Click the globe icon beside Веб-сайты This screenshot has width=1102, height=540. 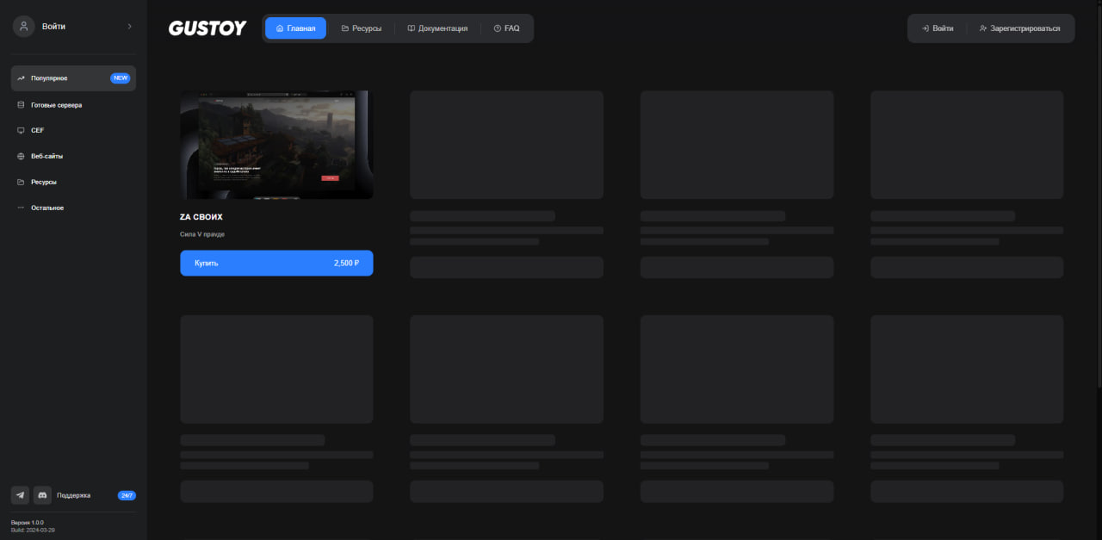coord(22,157)
